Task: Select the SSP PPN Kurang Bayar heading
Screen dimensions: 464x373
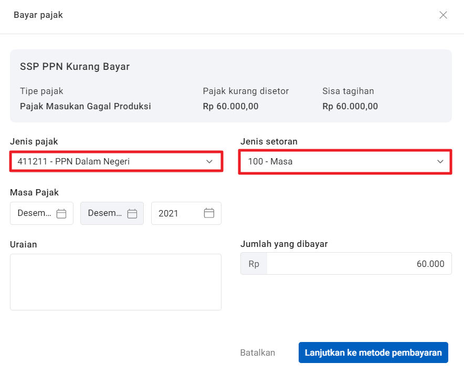Action: click(x=75, y=67)
